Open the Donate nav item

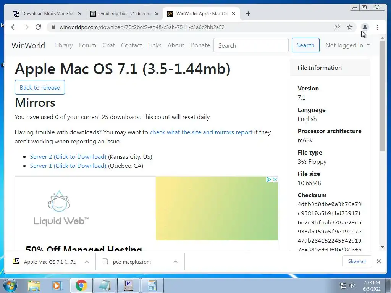200,45
